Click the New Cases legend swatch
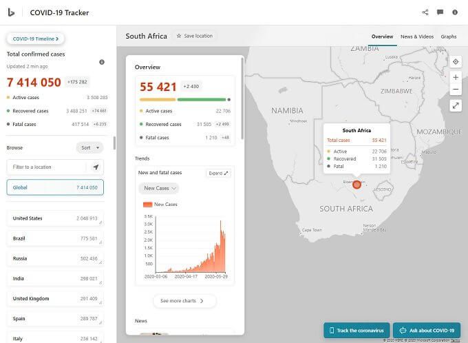Viewport: 468px width, 343px height. 148,205
